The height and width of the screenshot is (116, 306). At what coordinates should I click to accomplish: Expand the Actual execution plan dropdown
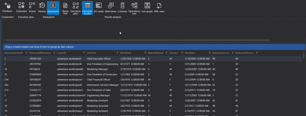pos(32,14)
